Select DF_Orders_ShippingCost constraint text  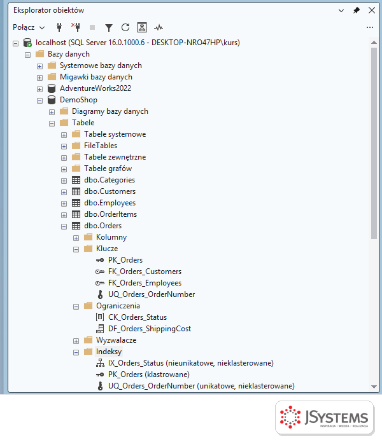(150, 329)
